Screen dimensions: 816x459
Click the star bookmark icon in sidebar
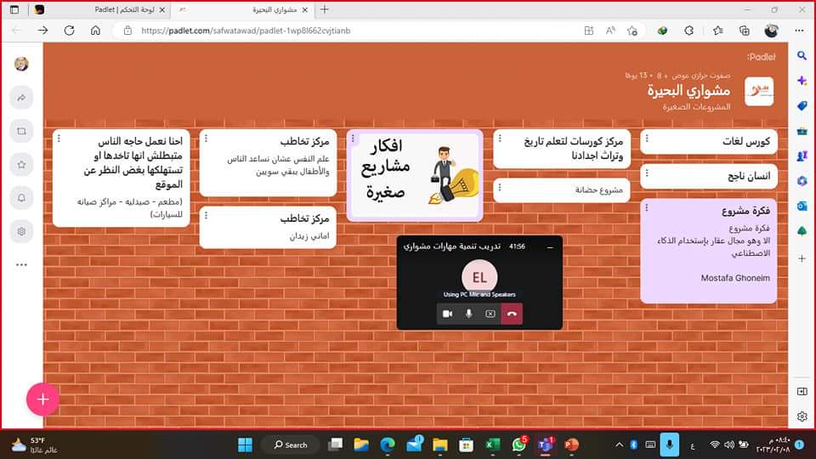tap(21, 164)
